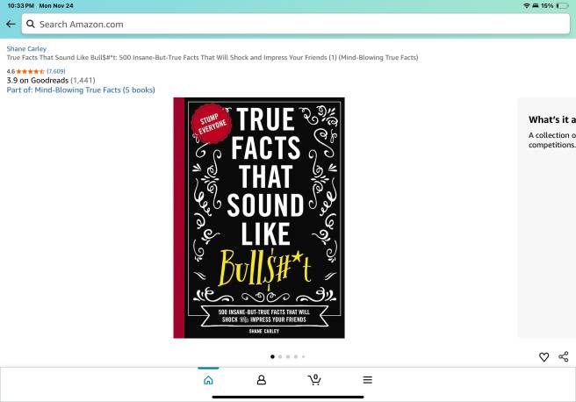This screenshot has height=402, width=576.
Task: Tap the share icon
Action: pyautogui.click(x=564, y=356)
